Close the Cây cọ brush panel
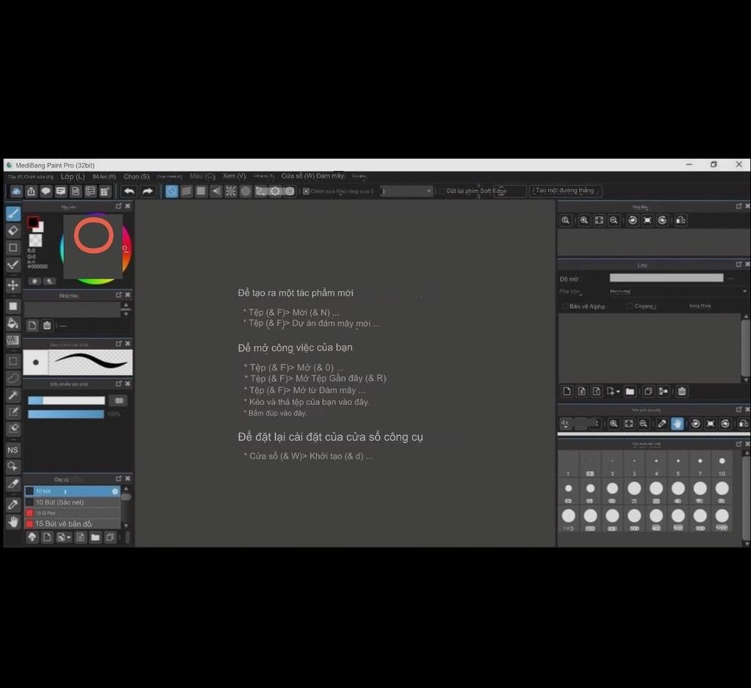The height and width of the screenshot is (688, 751). (128, 479)
